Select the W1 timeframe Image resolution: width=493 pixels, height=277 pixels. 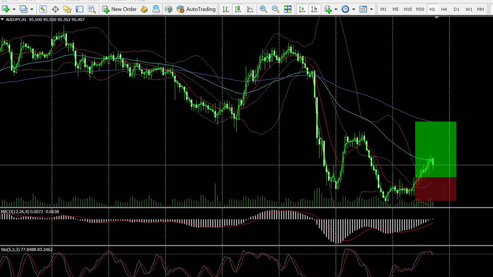pyautogui.click(x=469, y=9)
